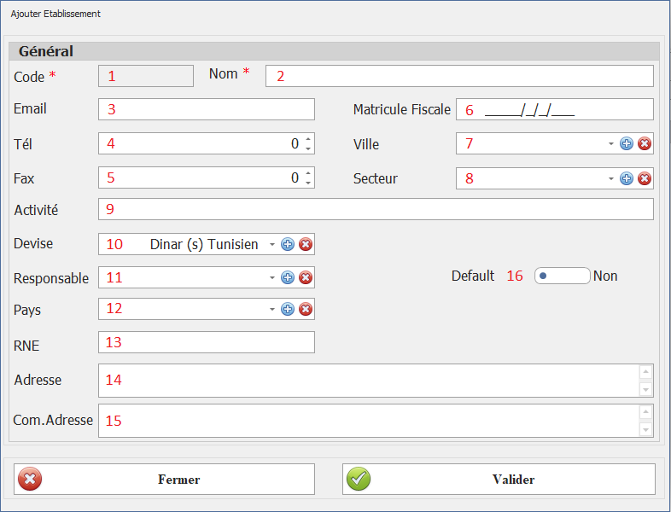This screenshot has width=671, height=512.
Task: Click the red clear icon next to Ville
Action: pyautogui.click(x=645, y=143)
